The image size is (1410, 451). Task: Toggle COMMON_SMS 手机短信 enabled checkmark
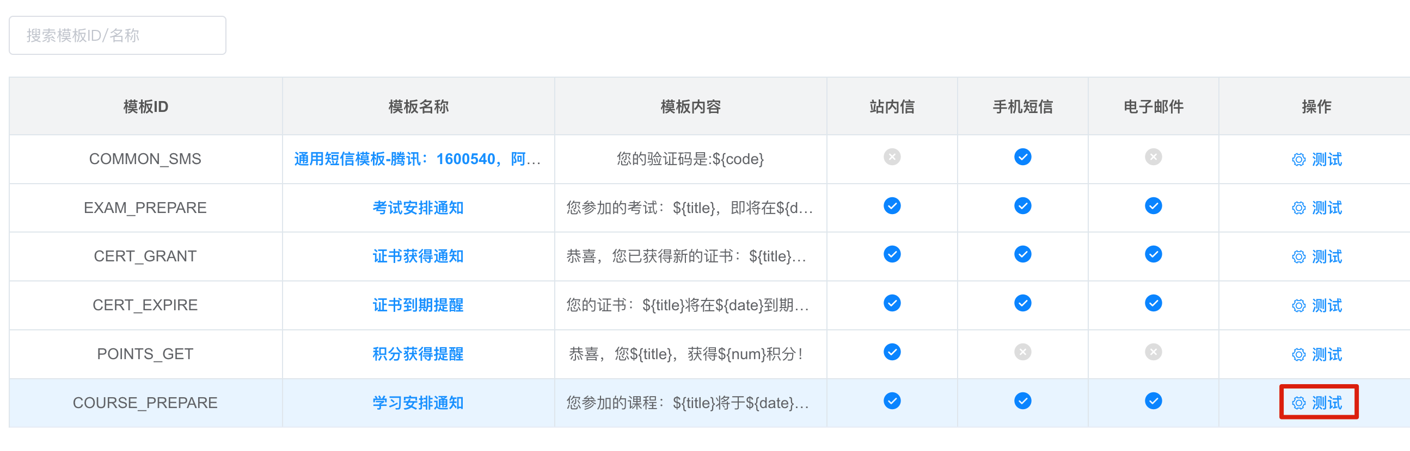click(1022, 157)
